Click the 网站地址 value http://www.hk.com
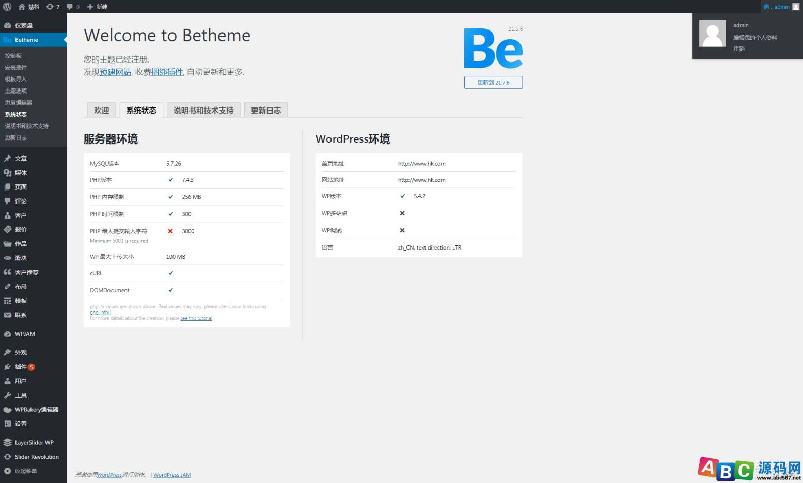This screenshot has height=483, width=803. [x=421, y=180]
